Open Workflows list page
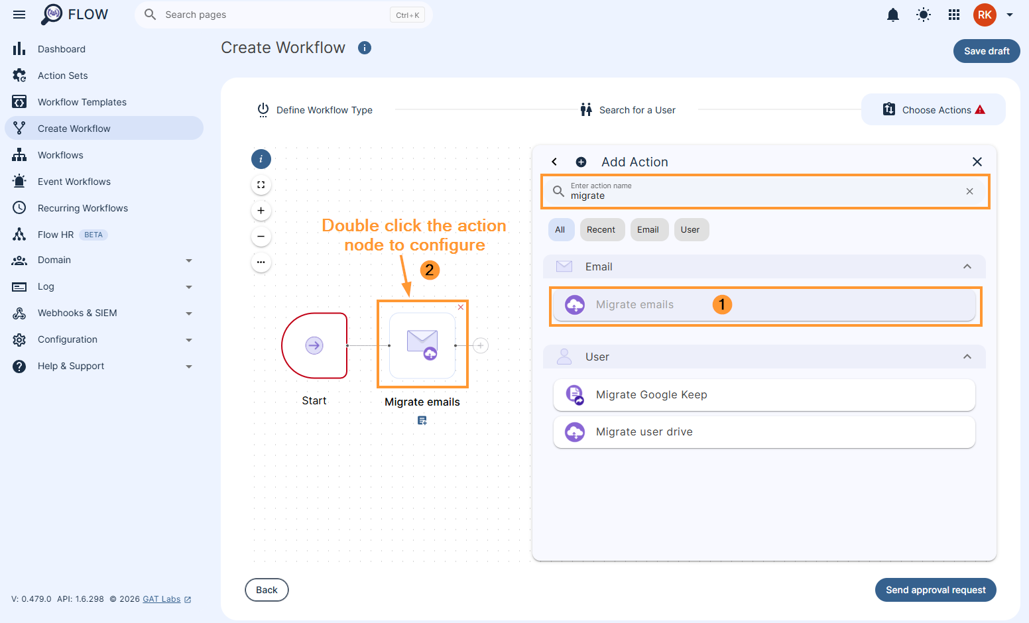 (x=104, y=155)
